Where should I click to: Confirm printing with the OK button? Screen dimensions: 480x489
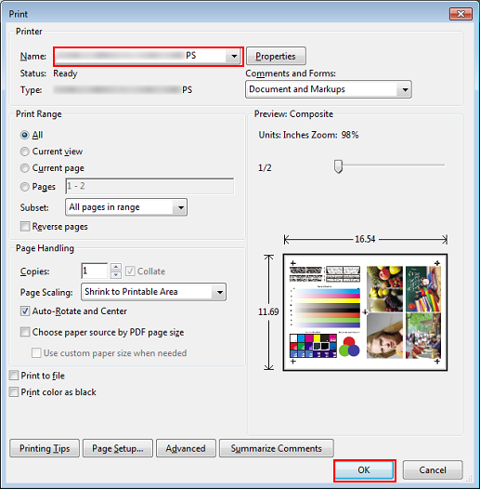pos(364,470)
